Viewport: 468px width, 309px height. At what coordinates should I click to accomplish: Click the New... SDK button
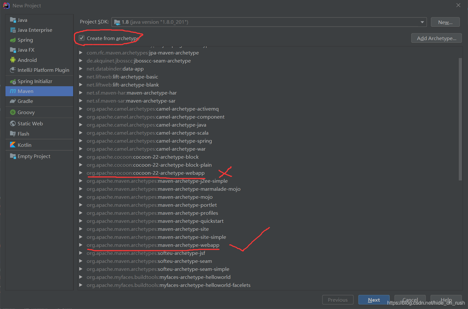(x=445, y=22)
